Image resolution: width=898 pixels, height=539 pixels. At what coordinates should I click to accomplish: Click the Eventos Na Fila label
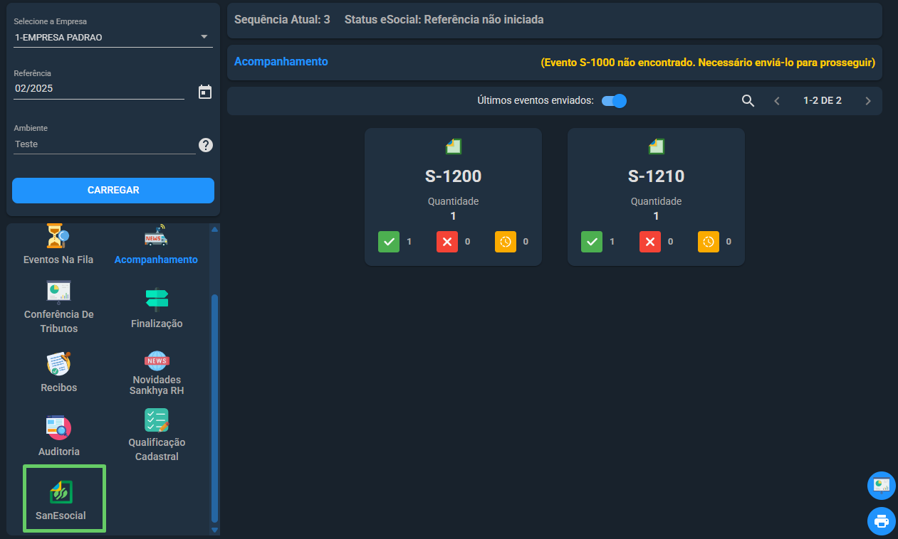[58, 260]
